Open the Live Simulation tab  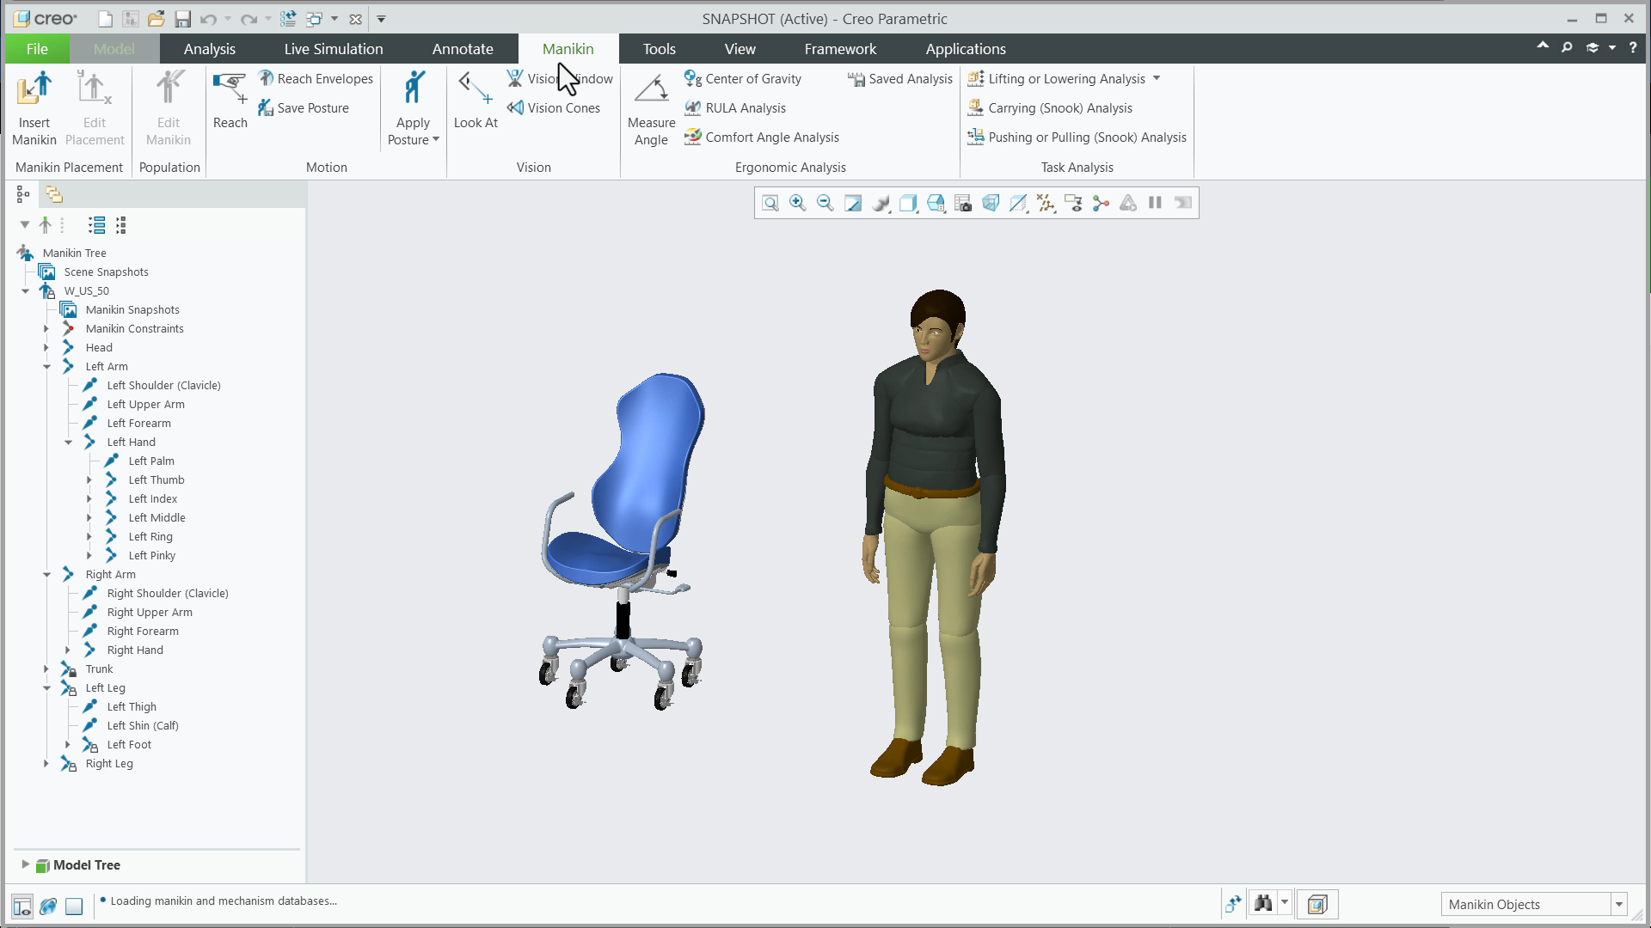[334, 49]
